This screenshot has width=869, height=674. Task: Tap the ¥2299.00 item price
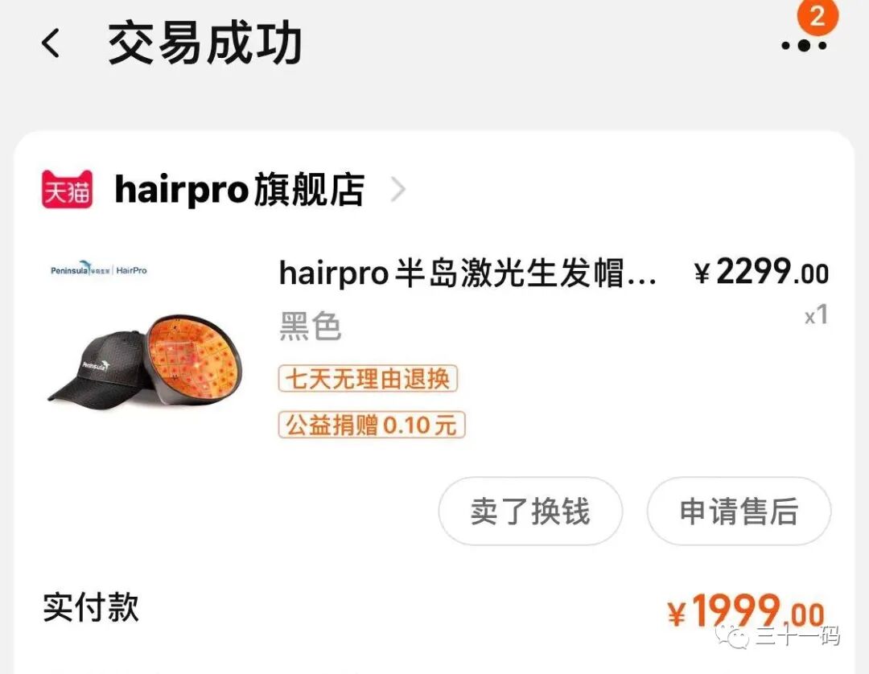(761, 273)
